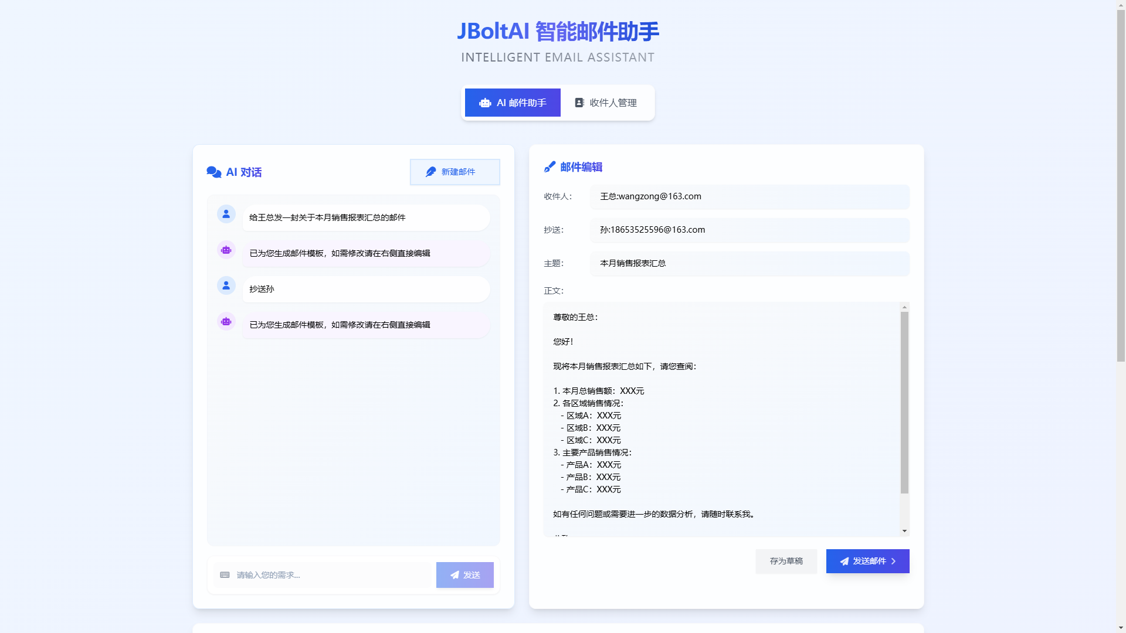Edit the 抄送 field with 18653525596@163.com
1126x633 pixels.
(x=750, y=230)
